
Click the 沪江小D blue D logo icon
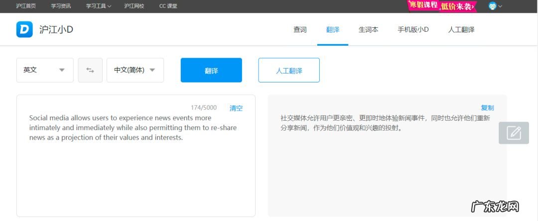pyautogui.click(x=24, y=29)
